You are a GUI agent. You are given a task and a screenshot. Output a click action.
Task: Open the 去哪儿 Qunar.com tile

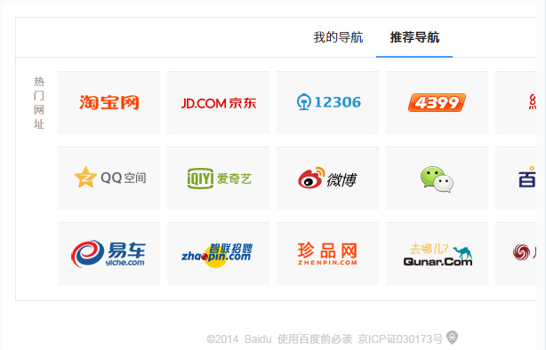[437, 254]
